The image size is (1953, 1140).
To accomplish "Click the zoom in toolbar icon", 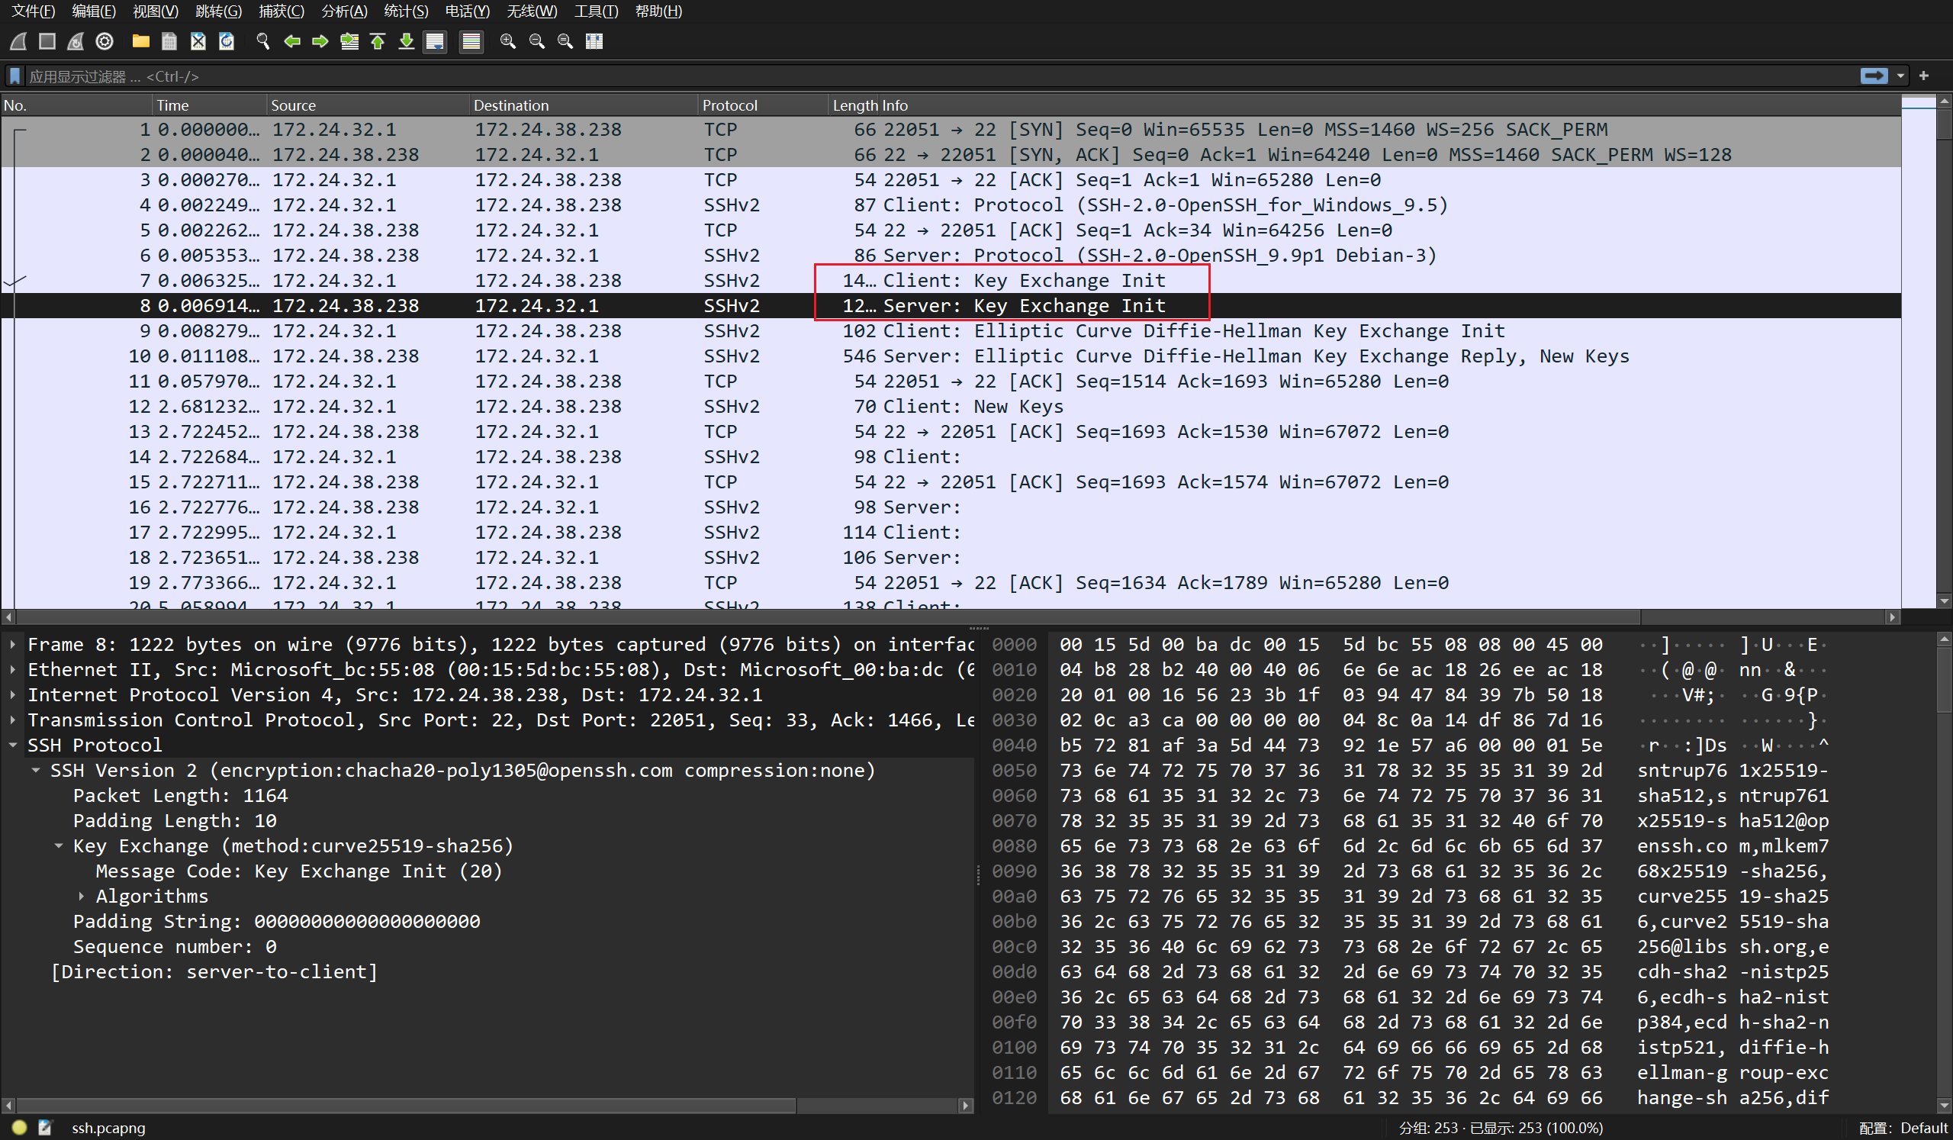I will 507,41.
